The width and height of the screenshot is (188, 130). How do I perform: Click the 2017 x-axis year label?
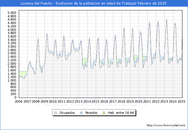pos(113,101)
